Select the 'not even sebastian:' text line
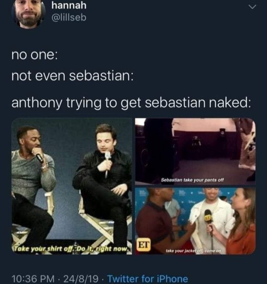Viewport: 267px width, 284px height. click(x=73, y=76)
